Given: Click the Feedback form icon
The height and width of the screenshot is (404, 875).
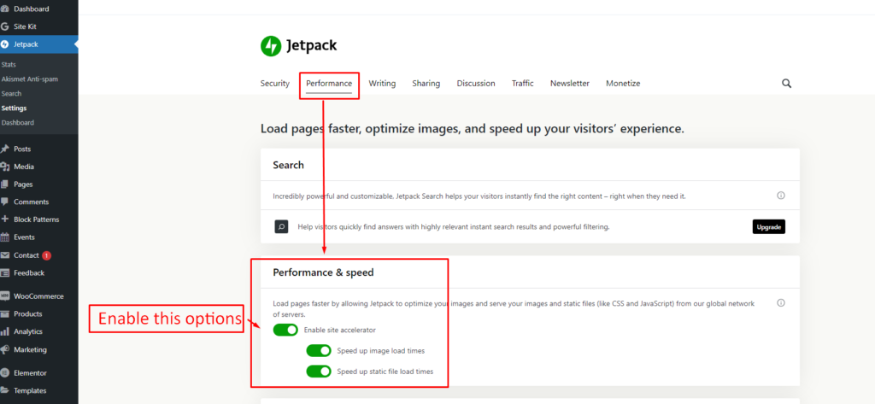Looking at the screenshot, I should pos(4,272).
